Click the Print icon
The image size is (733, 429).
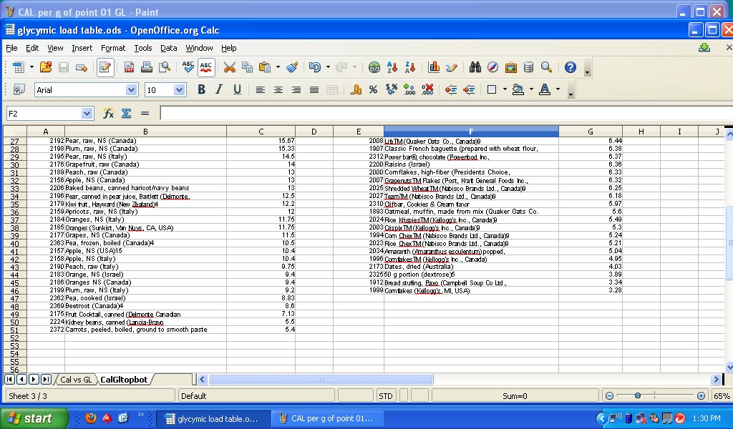pos(147,67)
